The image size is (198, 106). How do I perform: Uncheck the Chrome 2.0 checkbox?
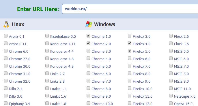pos(88,43)
